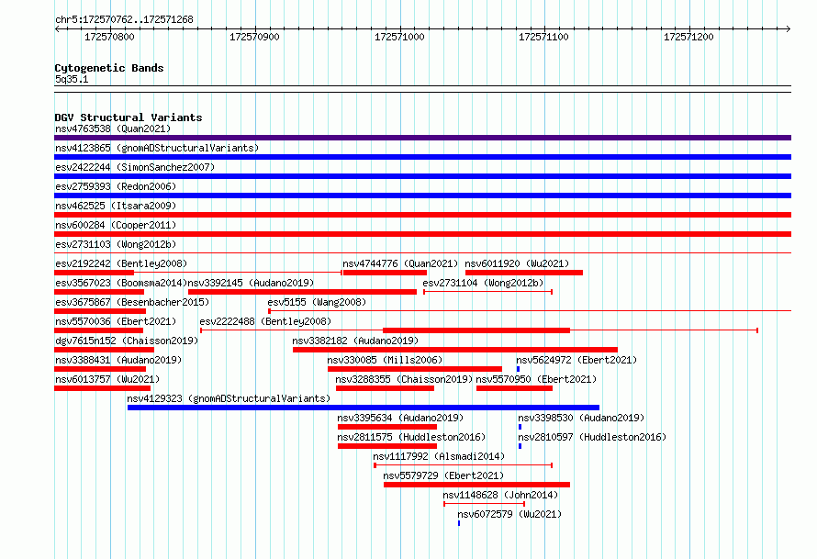Click nsv3395634 (Audano2019) label
817x559 pixels.
(x=400, y=418)
